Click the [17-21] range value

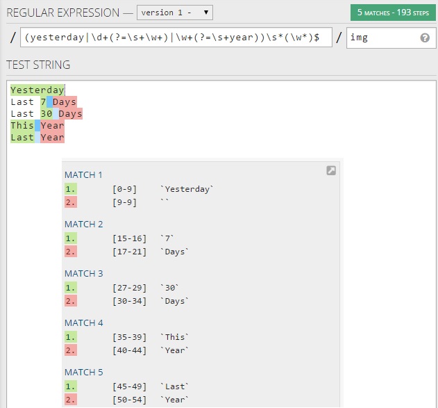tap(129, 252)
